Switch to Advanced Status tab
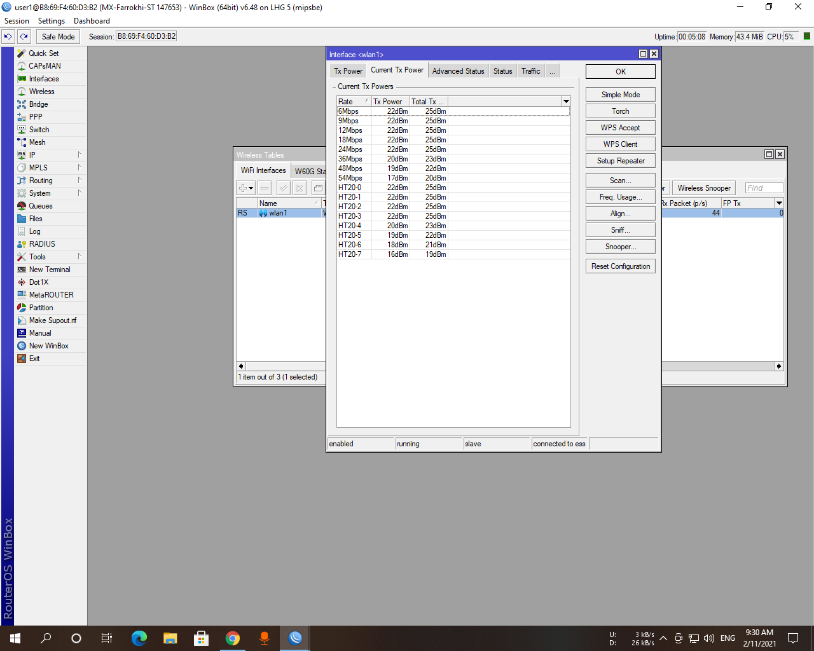The width and height of the screenshot is (814, 651). tap(458, 71)
